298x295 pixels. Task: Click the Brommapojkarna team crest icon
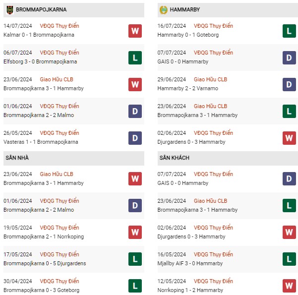[x=10, y=10]
